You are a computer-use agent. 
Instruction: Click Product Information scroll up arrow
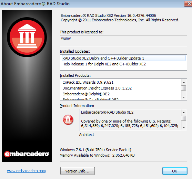coord(184,113)
